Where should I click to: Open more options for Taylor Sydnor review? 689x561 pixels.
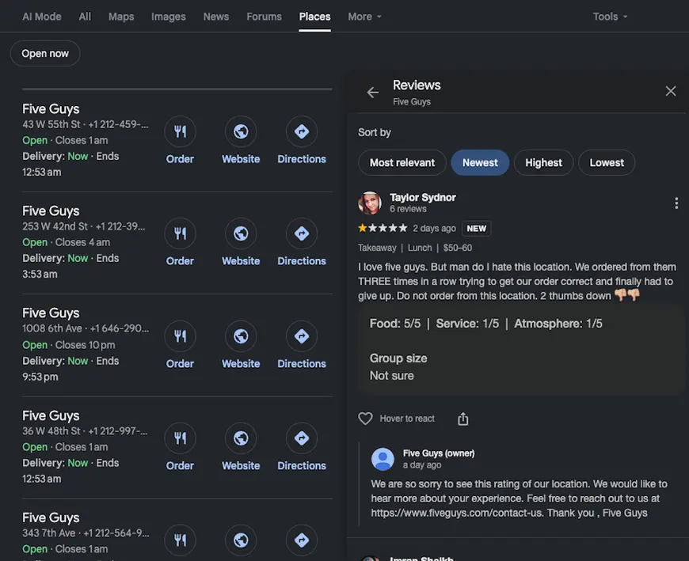676,203
